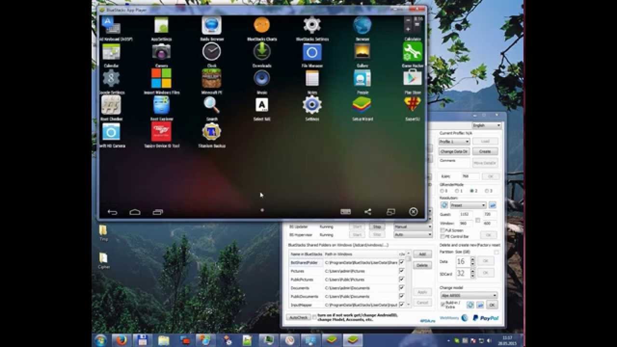Toggle r/w checkbox for PublicPictures row
Image resolution: width=617 pixels, height=347 pixels.
(x=402, y=280)
